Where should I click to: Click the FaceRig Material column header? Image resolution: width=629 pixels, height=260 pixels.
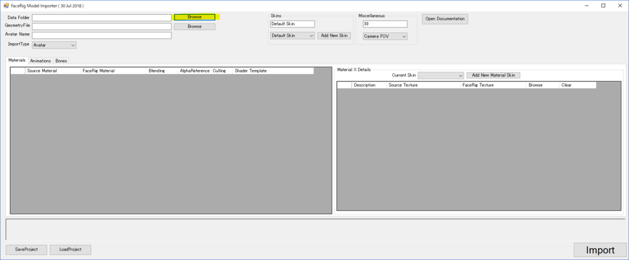coord(114,71)
